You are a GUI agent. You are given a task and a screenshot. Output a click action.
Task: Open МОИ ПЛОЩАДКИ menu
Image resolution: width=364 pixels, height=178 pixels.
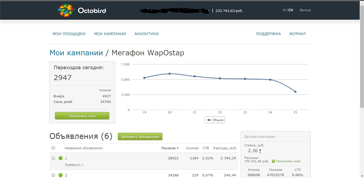(69, 34)
